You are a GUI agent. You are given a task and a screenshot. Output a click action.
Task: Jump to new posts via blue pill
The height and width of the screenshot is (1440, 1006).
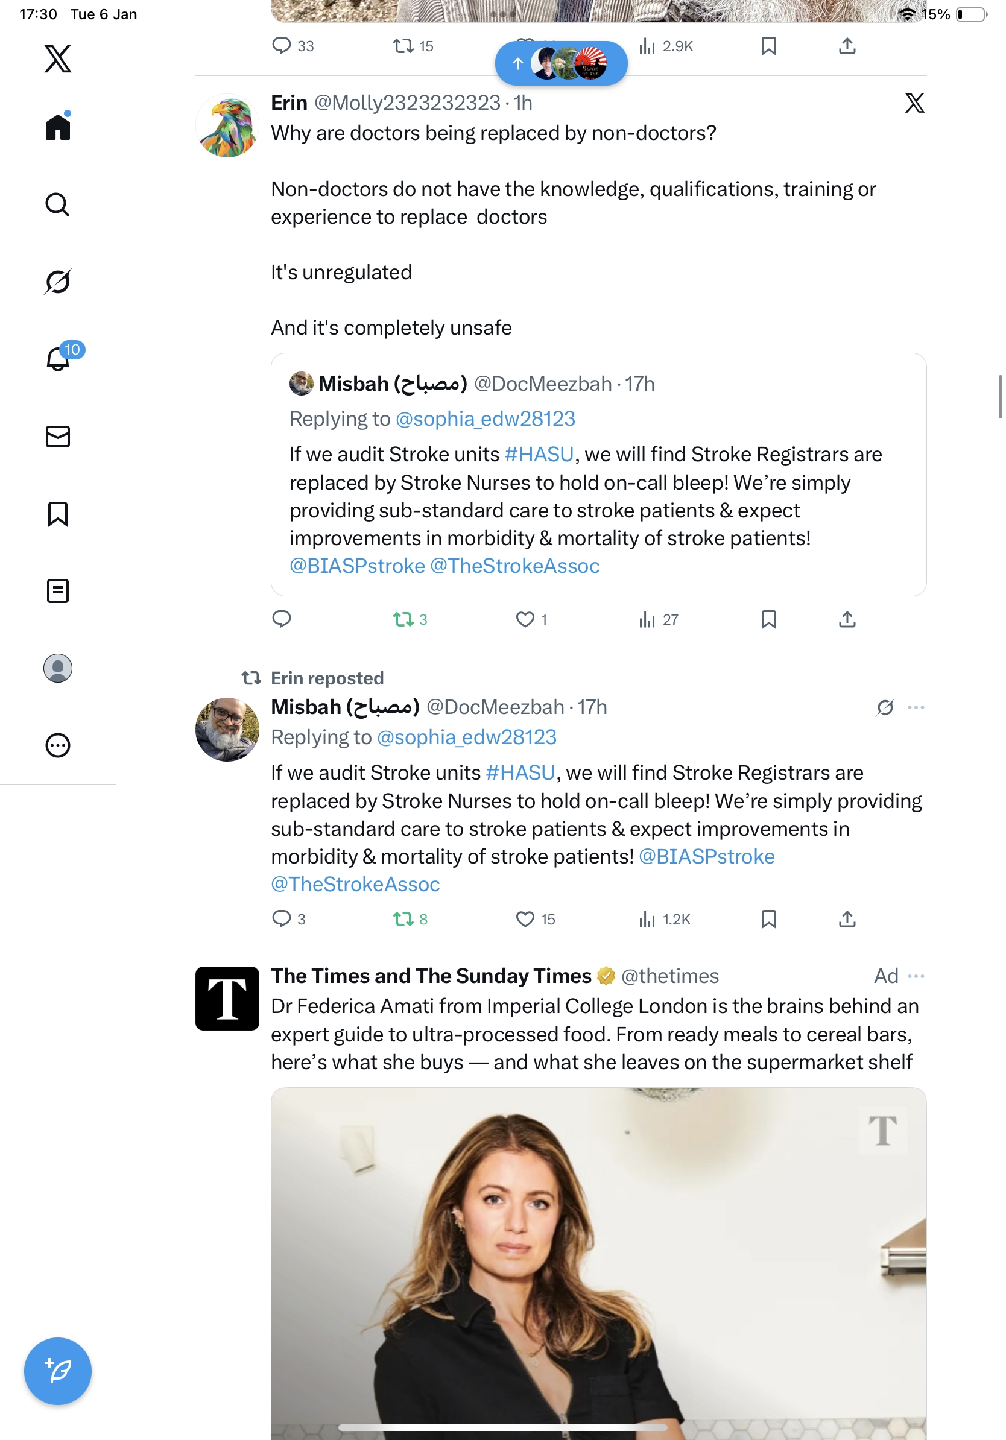561,63
